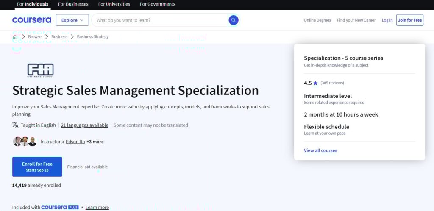Click the Log In link

[x=387, y=20]
